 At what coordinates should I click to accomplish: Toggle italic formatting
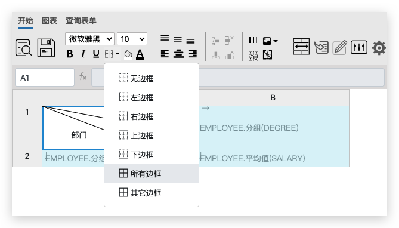[x=83, y=54]
